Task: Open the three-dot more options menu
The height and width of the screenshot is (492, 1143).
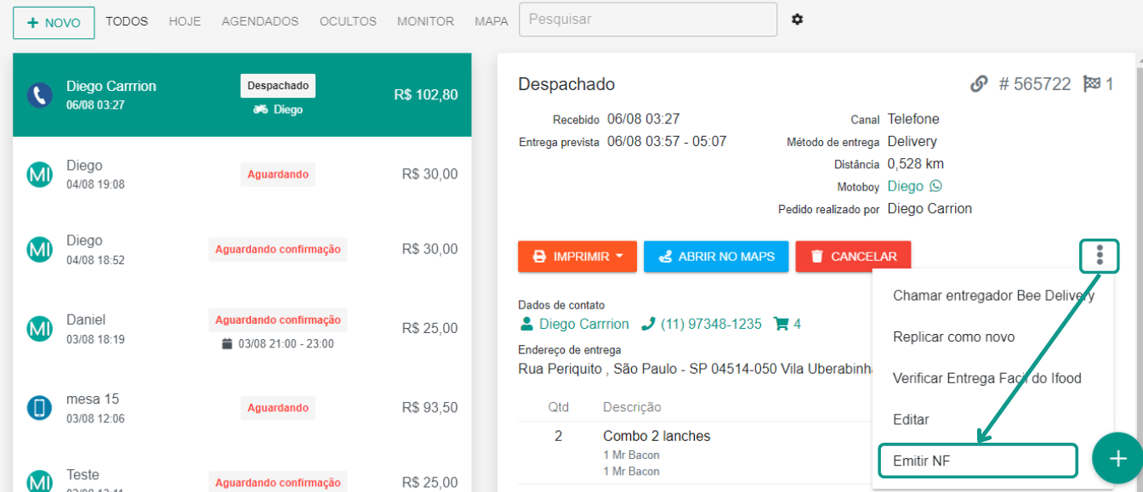Action: (1100, 256)
